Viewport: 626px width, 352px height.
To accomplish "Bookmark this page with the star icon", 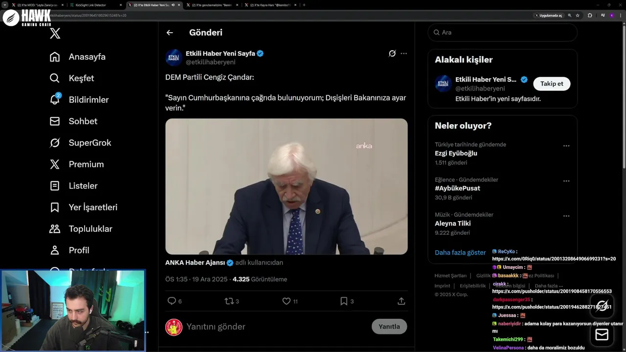I will [578, 15].
